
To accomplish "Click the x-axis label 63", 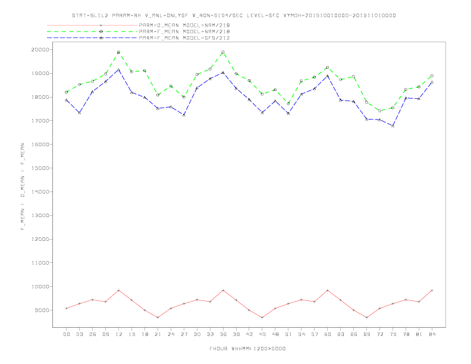I will pos(341,334).
